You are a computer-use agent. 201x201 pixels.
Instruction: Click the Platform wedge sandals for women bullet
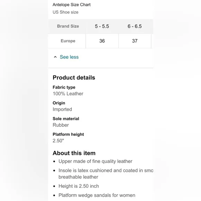(97, 195)
